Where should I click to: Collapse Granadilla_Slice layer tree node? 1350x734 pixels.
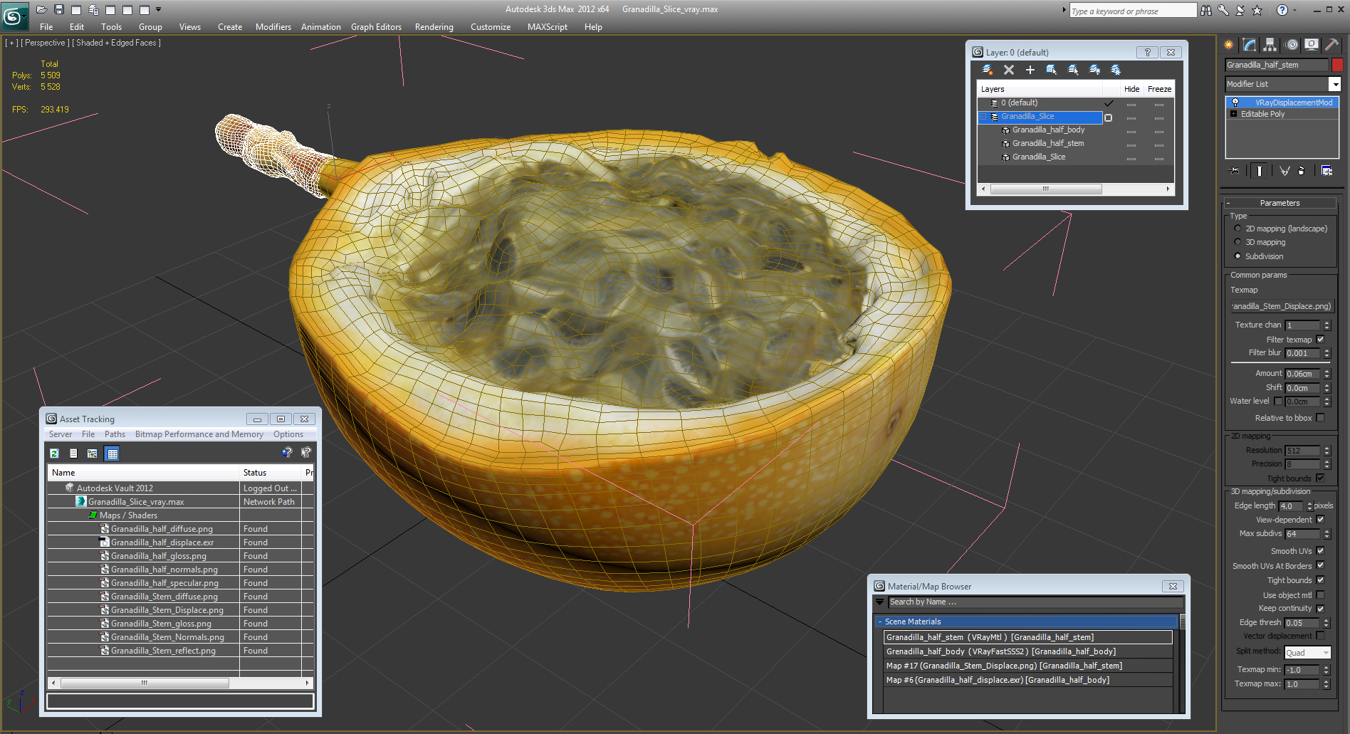coord(983,117)
